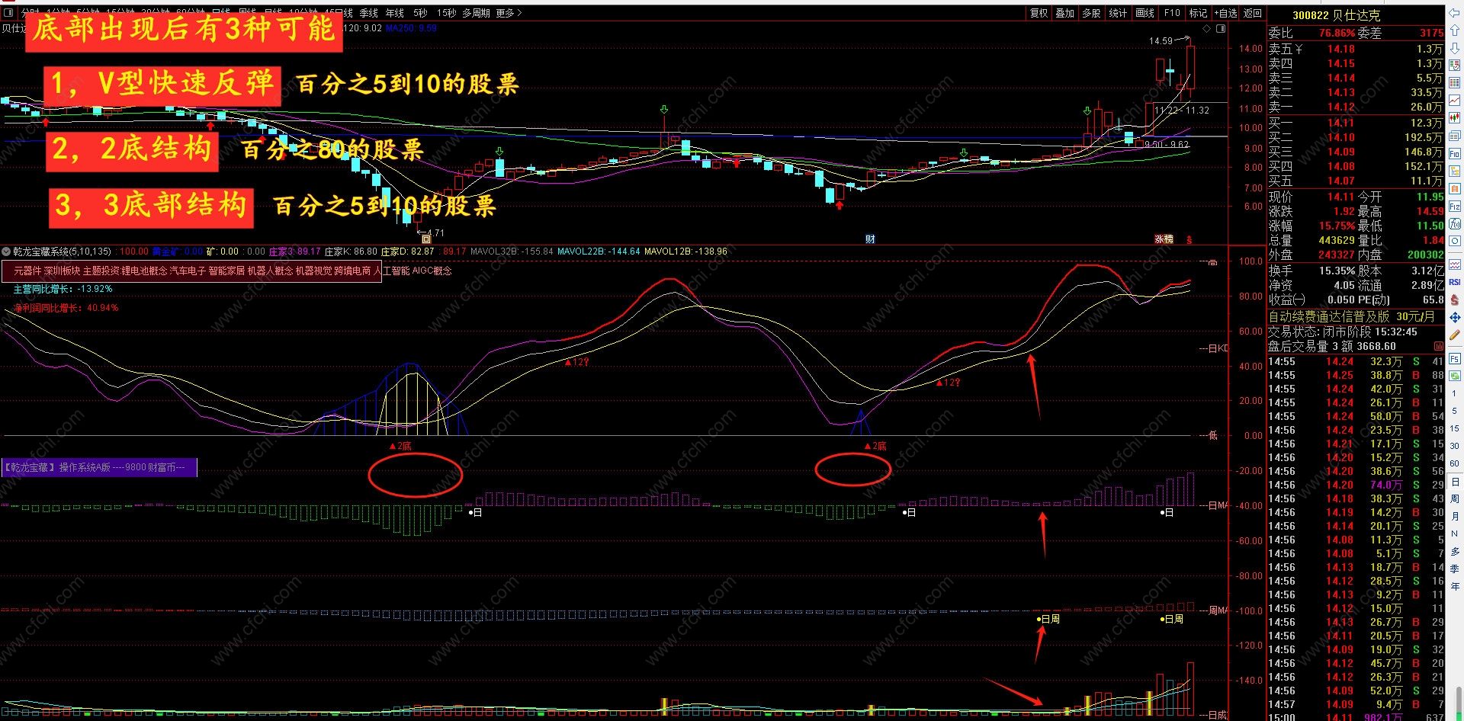Image resolution: width=1464 pixels, height=721 pixels.
Task: Click the 多 multi-period sidebar button
Action: pos(1455,551)
